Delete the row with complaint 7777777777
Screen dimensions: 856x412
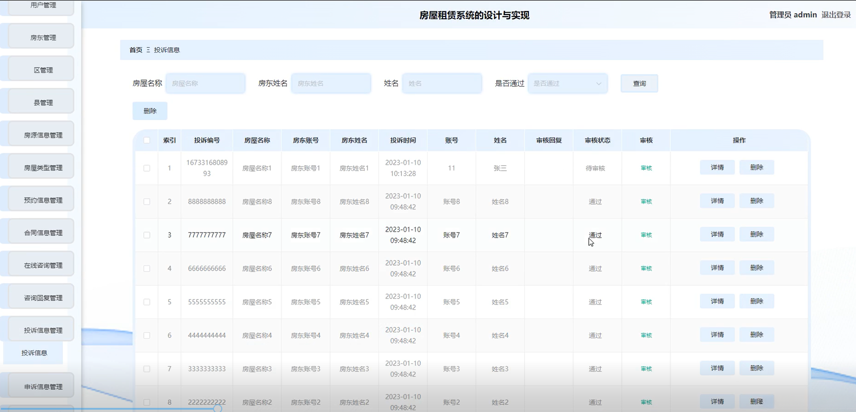pos(757,234)
